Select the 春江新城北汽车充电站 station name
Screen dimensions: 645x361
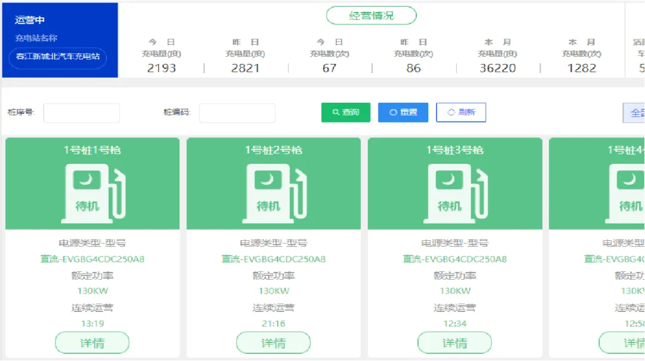pos(58,57)
